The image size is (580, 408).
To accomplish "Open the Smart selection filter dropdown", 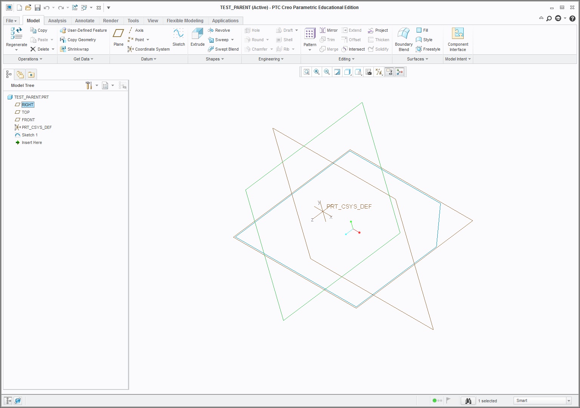I will coord(569,401).
